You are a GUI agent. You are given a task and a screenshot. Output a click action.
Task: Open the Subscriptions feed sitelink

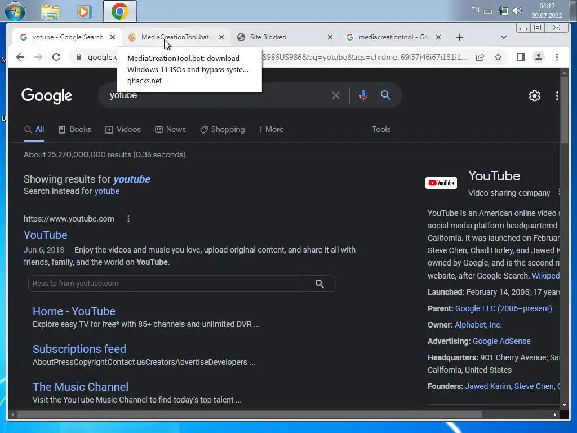(x=79, y=349)
